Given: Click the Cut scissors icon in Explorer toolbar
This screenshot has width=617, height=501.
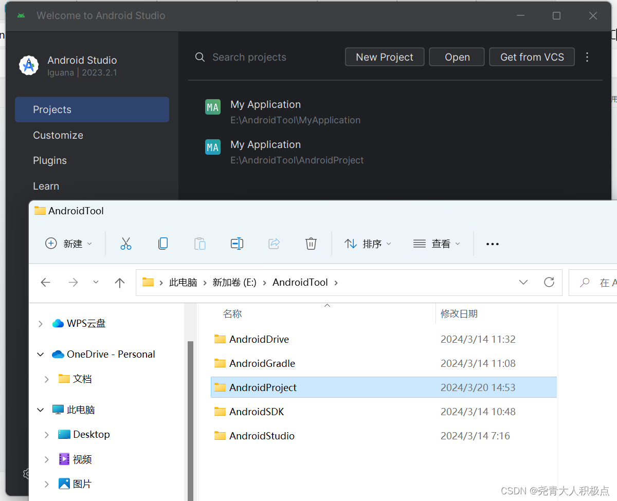Looking at the screenshot, I should (x=126, y=244).
